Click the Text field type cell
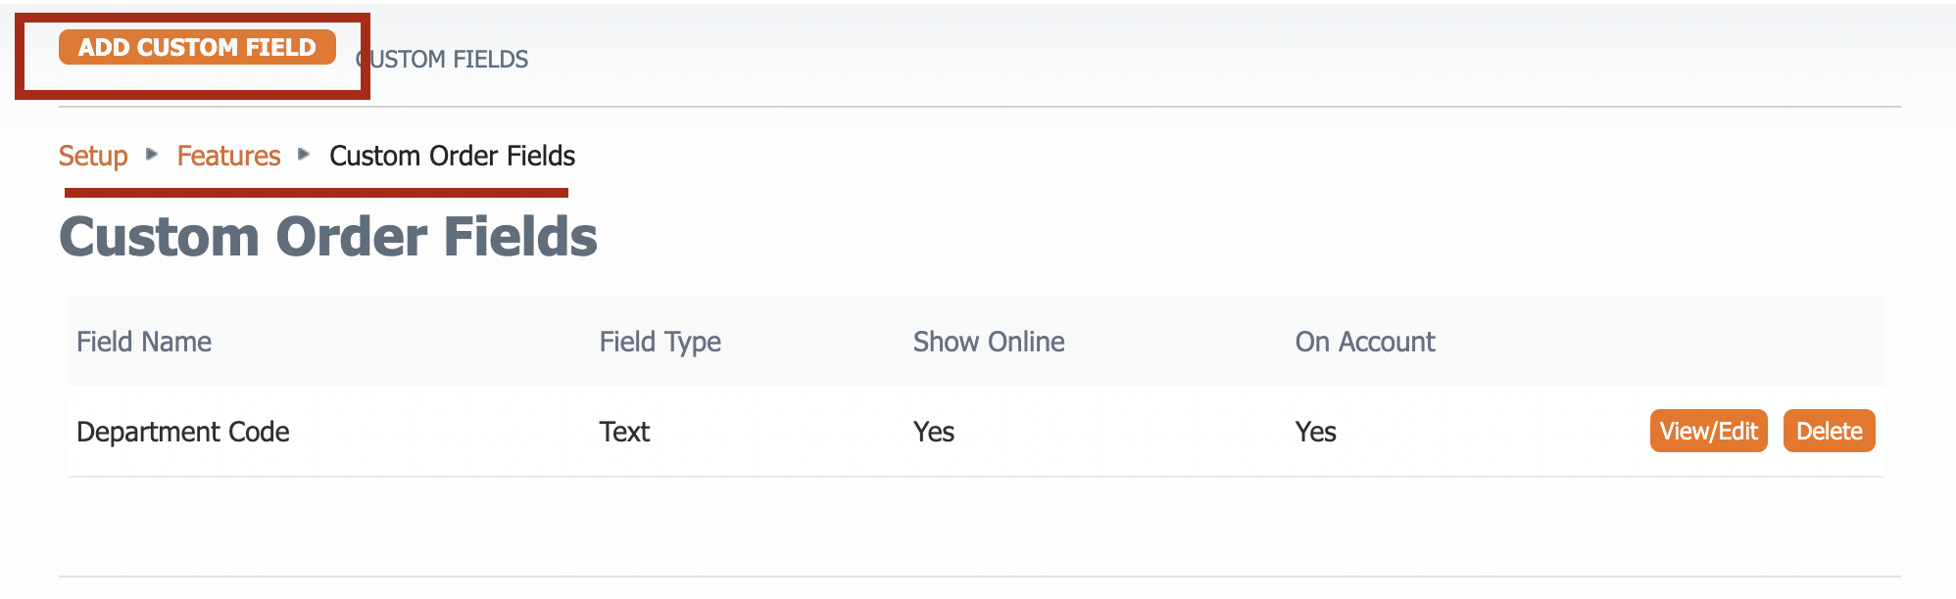The width and height of the screenshot is (1956, 599). tap(624, 432)
